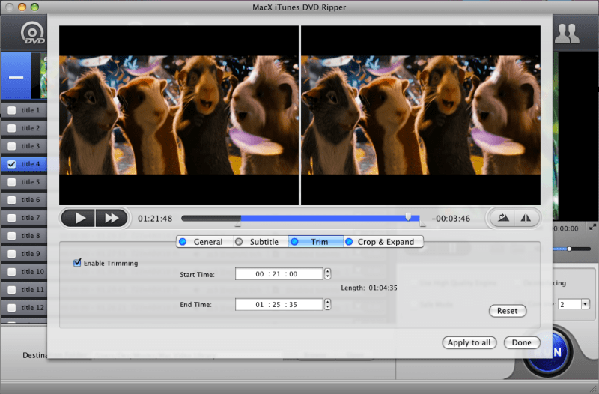
Task: Click the Apply to all button
Action: [x=469, y=342]
